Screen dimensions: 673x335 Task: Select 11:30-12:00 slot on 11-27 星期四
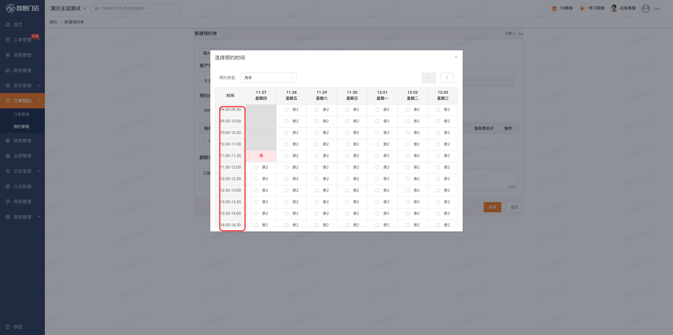(x=256, y=167)
